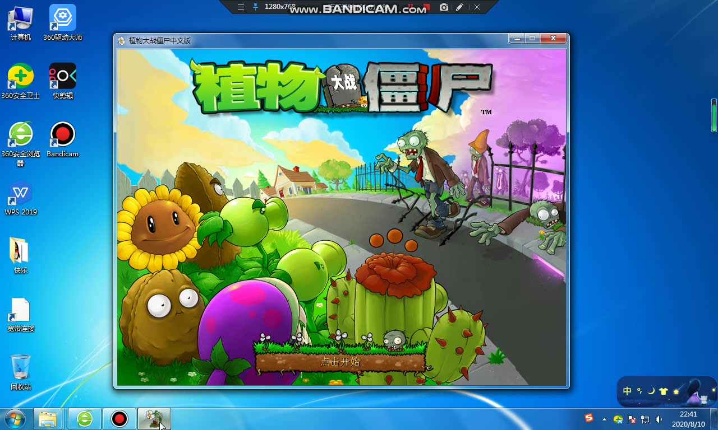Click the game window title bar icon
718x430 pixels.
pyautogui.click(x=122, y=40)
